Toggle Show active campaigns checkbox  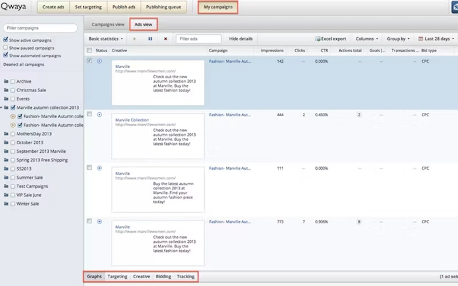click(x=5, y=40)
